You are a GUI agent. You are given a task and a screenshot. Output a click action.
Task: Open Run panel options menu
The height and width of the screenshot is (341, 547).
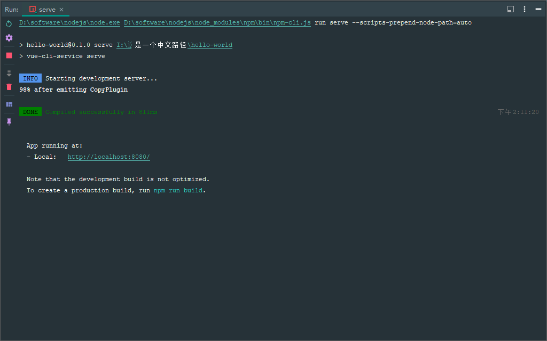pyautogui.click(x=525, y=10)
